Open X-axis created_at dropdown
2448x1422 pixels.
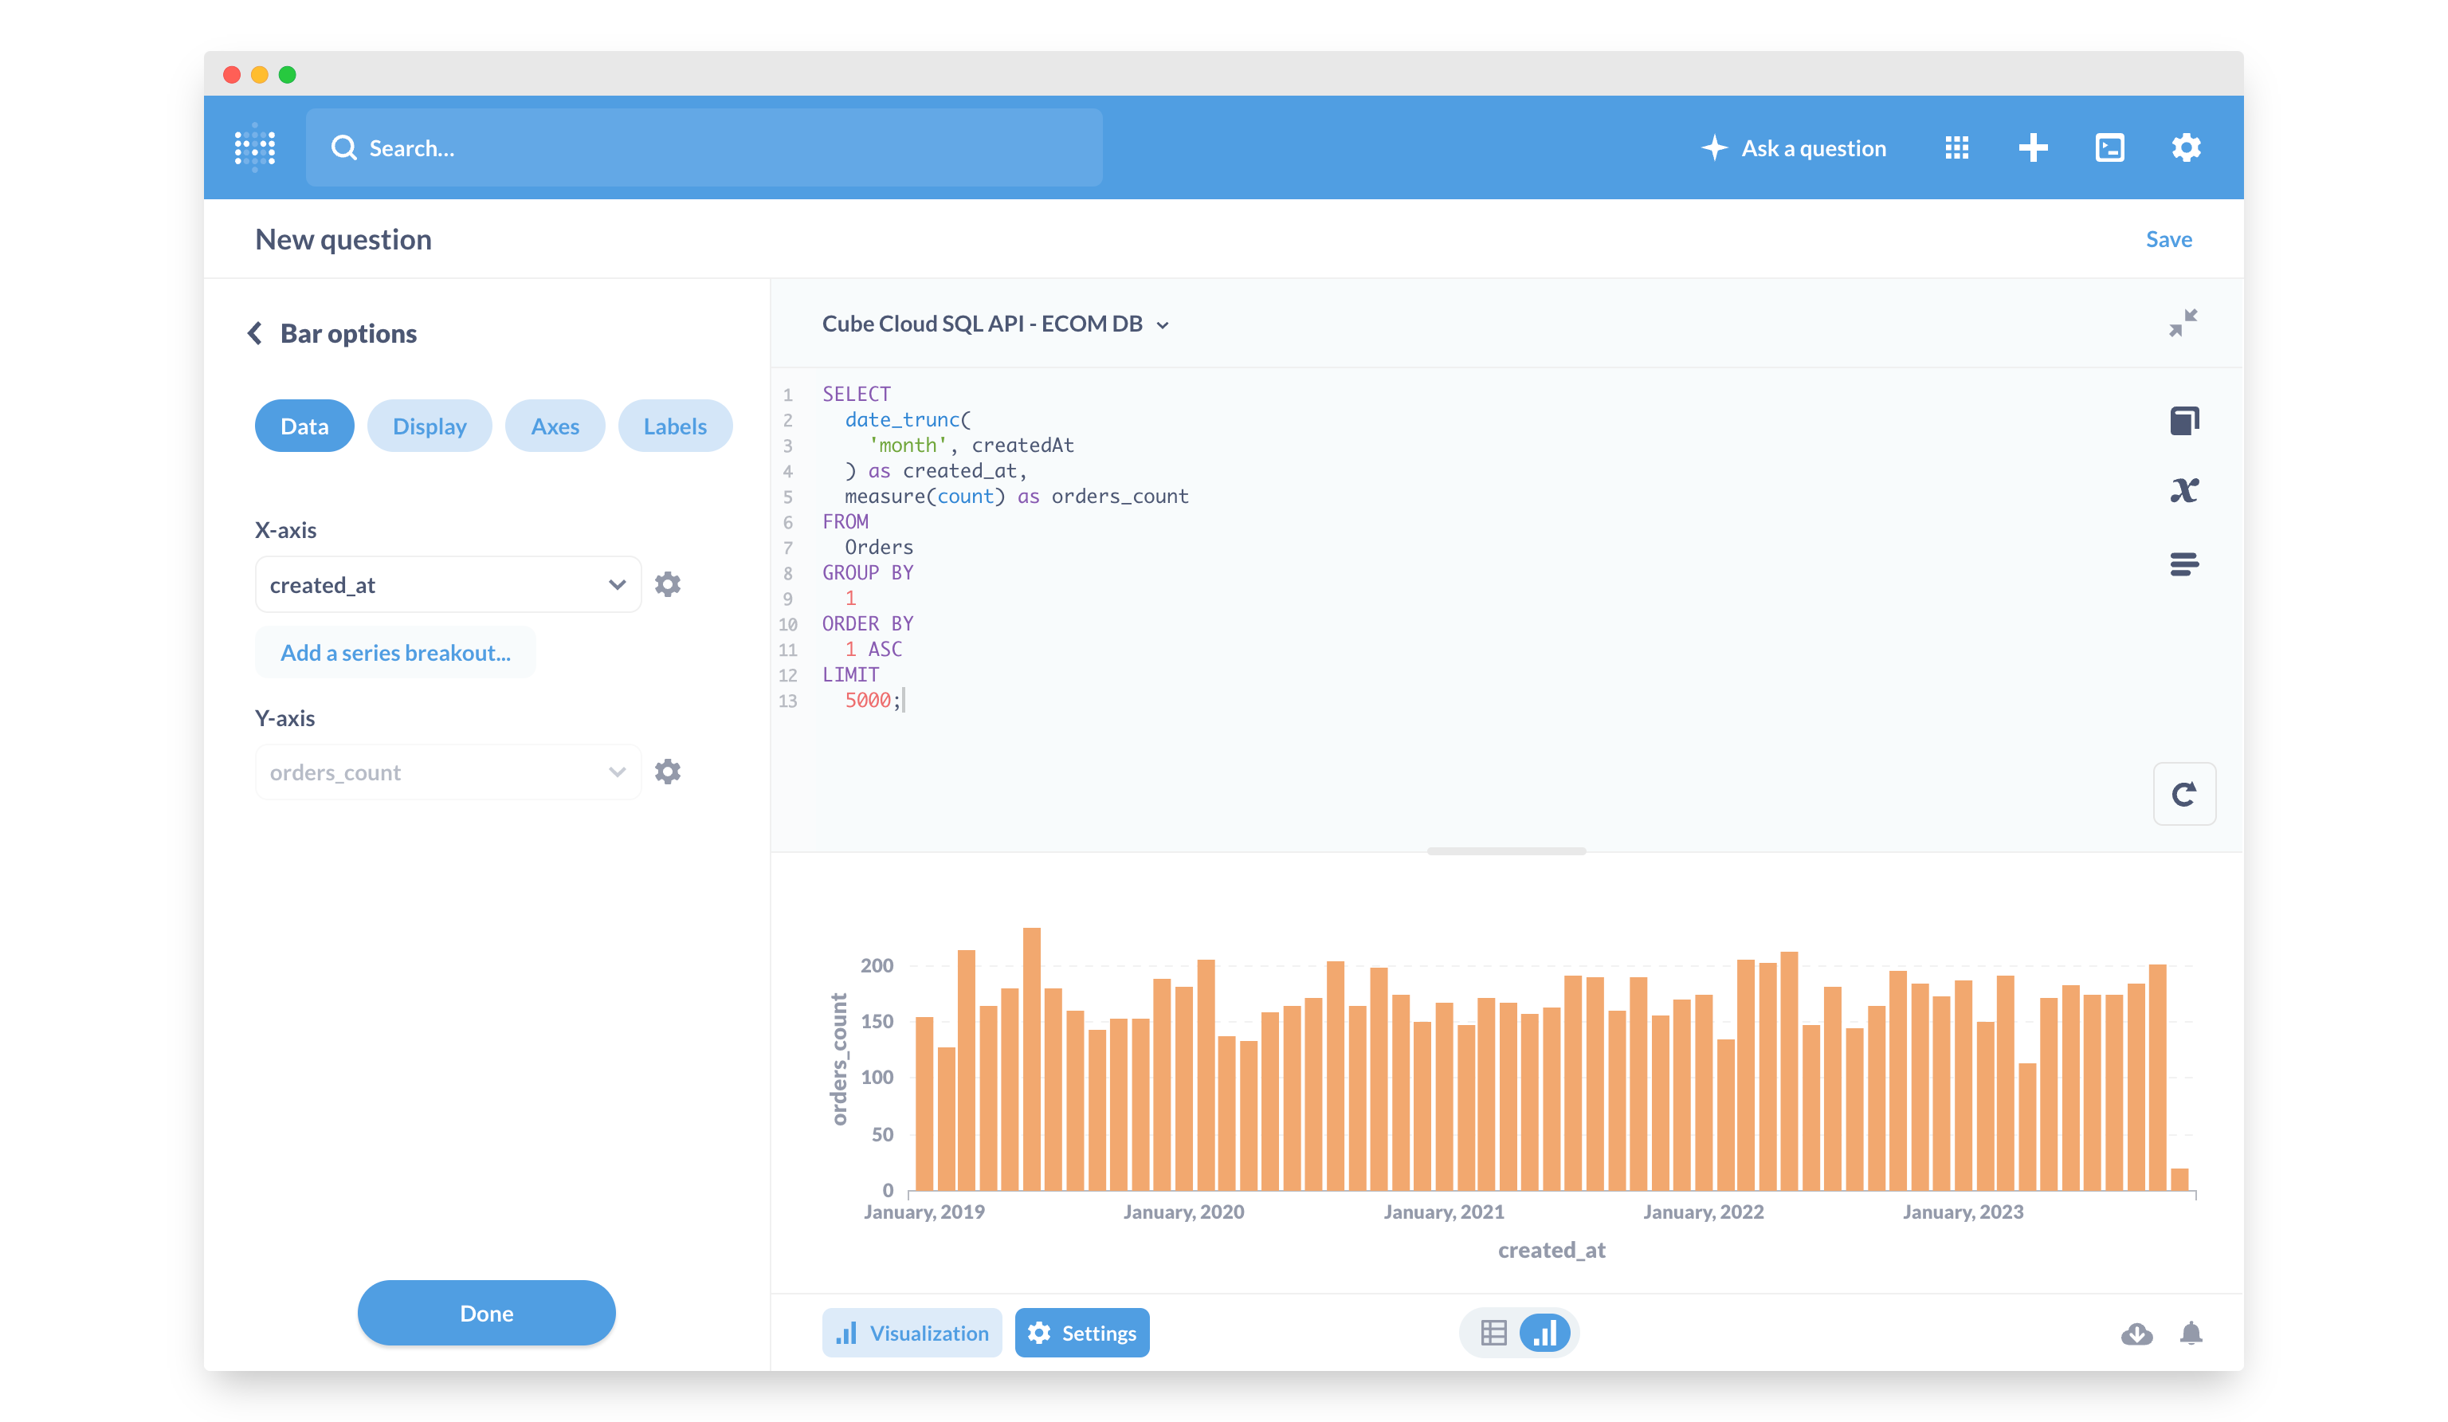pyautogui.click(x=448, y=584)
